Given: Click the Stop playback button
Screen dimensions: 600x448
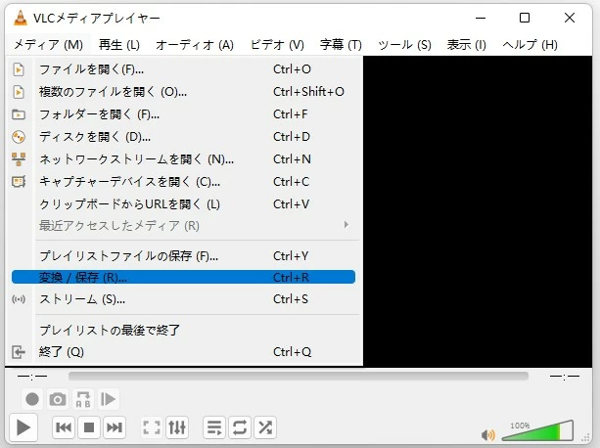Looking at the screenshot, I should (x=89, y=426).
